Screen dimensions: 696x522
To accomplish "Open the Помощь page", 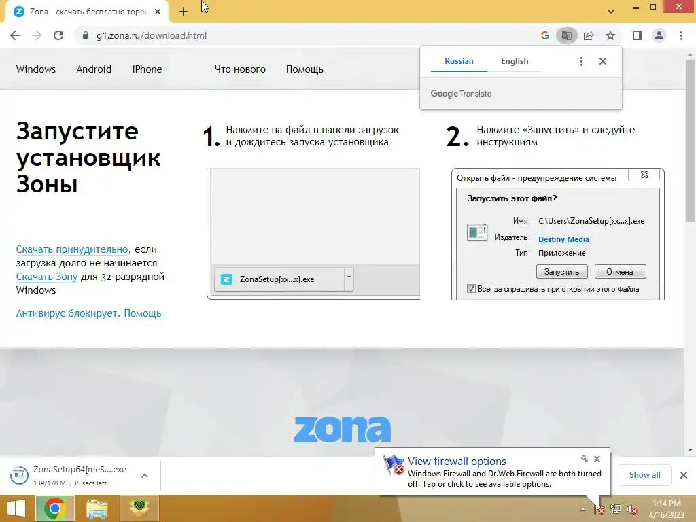I will tap(304, 69).
